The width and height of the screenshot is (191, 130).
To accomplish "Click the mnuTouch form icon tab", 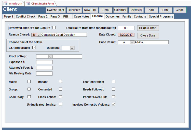I will coord(5,4).
